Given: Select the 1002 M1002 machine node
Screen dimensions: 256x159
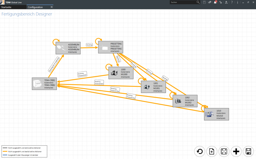Looking at the screenshot, I should 185,101.
